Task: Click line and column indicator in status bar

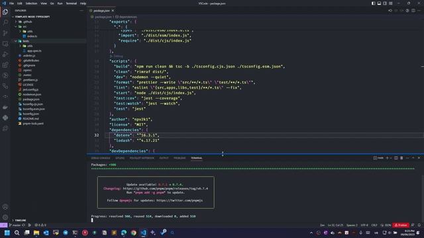Action: pos(335,225)
